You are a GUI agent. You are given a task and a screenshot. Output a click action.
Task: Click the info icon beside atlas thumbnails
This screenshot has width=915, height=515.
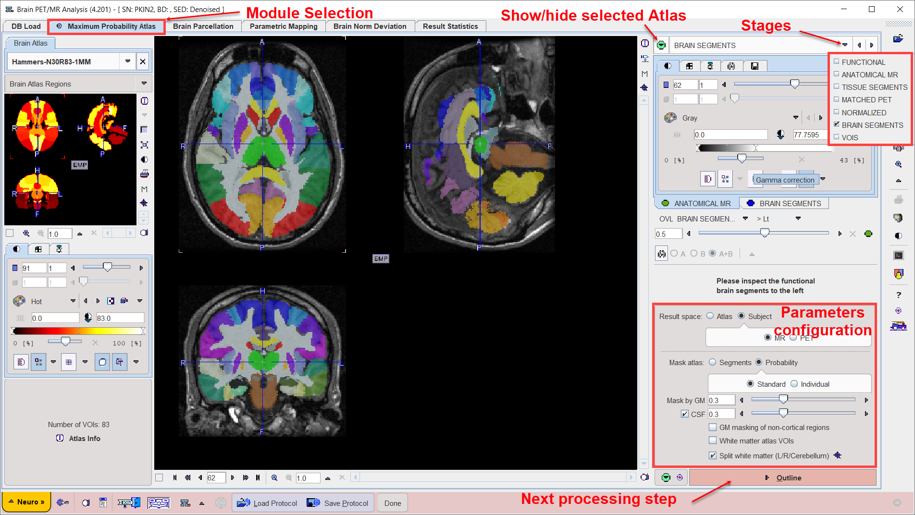coord(144,101)
